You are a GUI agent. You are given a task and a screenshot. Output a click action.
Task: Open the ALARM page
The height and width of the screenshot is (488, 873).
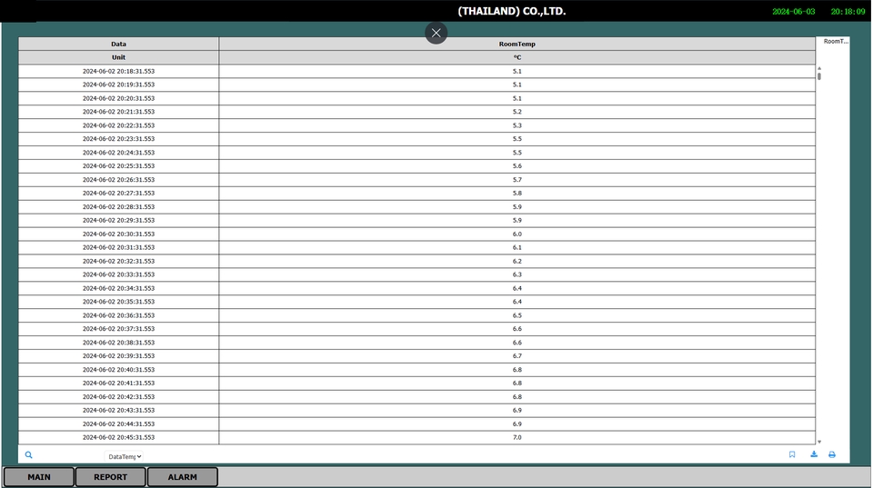point(182,477)
